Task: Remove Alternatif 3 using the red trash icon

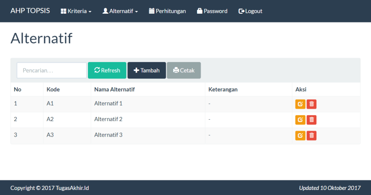Action: (311, 135)
